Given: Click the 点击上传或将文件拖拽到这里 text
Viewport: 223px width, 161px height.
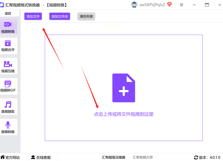Looking at the screenshot, I should 123,114.
